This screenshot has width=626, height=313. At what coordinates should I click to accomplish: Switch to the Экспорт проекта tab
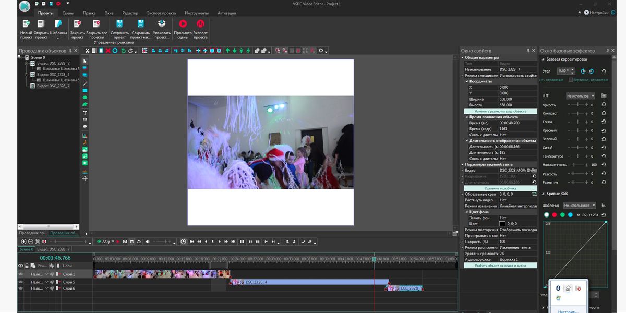(x=162, y=13)
